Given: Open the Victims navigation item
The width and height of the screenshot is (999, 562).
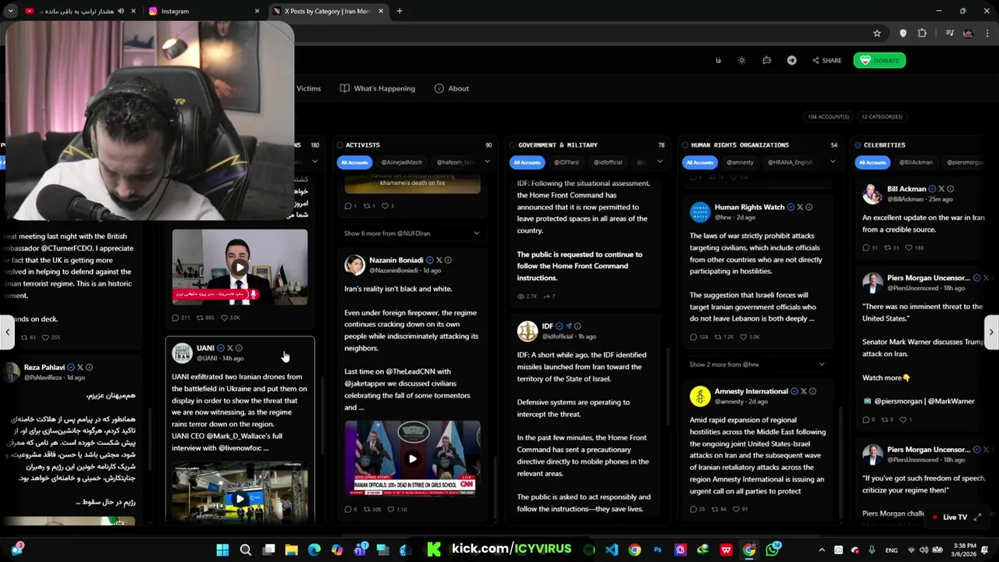Looking at the screenshot, I should pyautogui.click(x=308, y=88).
